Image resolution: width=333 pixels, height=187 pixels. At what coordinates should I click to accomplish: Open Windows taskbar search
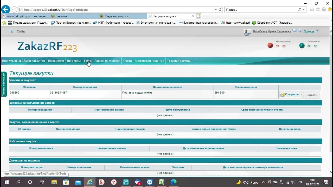(18, 182)
